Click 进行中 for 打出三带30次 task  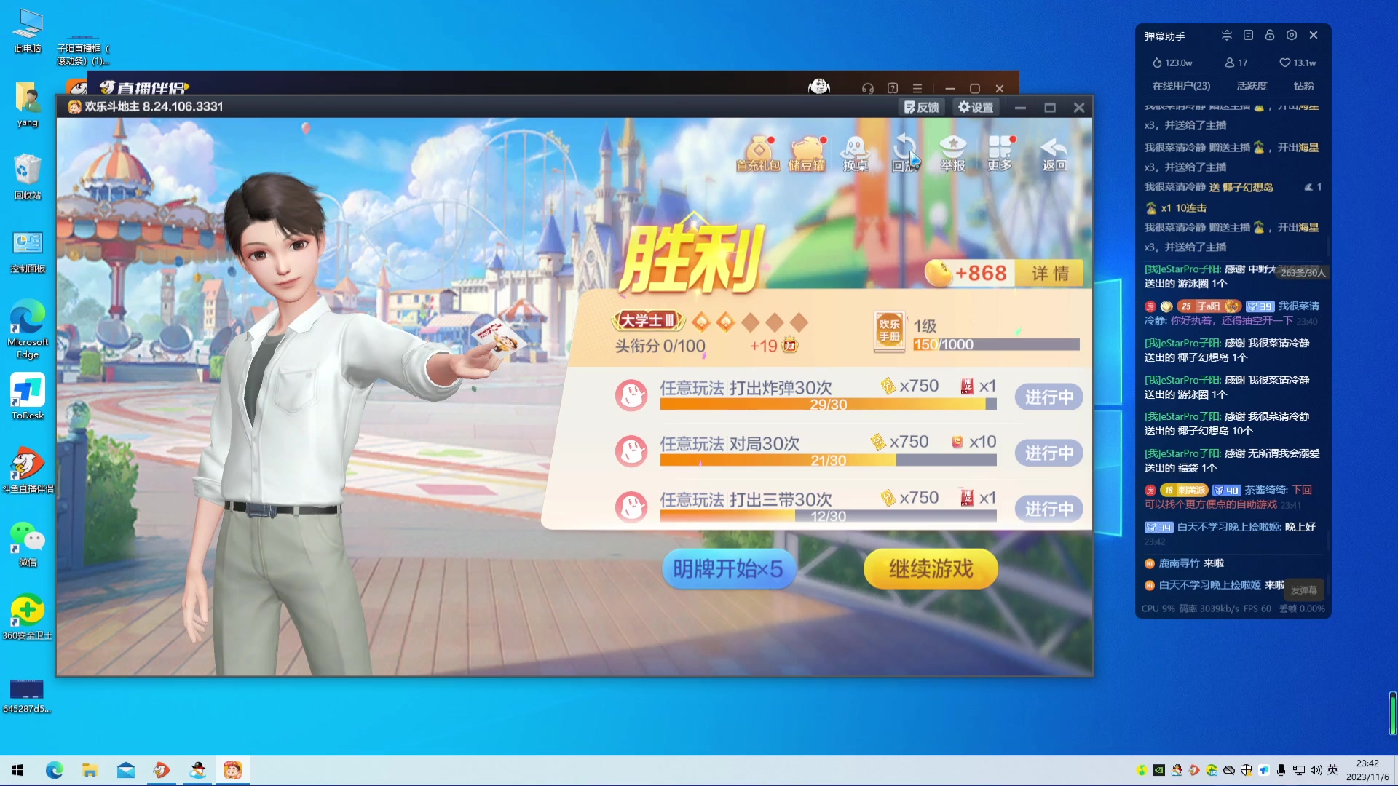[x=1048, y=509]
